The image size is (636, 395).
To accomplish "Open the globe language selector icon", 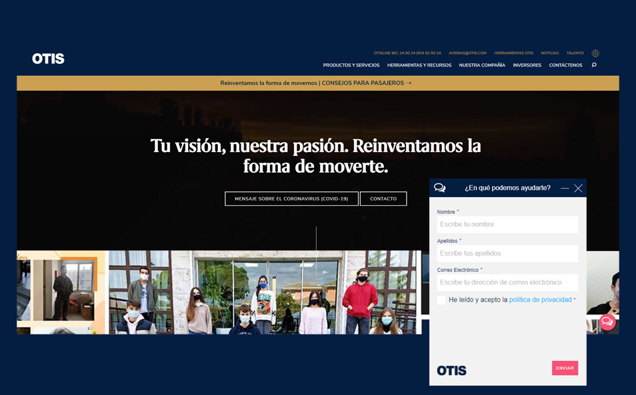I will pyautogui.click(x=595, y=53).
